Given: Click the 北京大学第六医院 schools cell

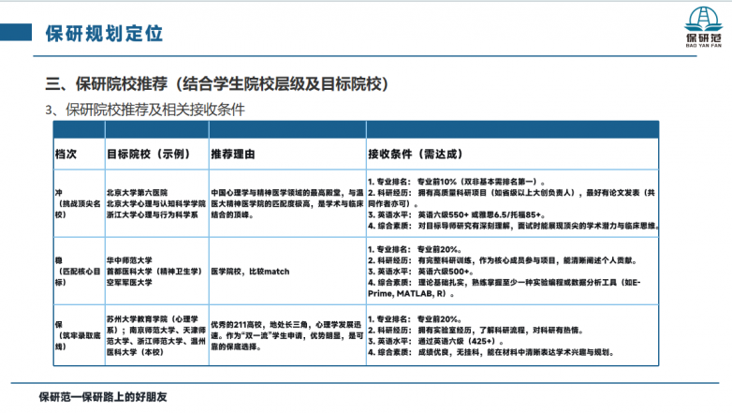Looking at the screenshot, I should point(154,202).
